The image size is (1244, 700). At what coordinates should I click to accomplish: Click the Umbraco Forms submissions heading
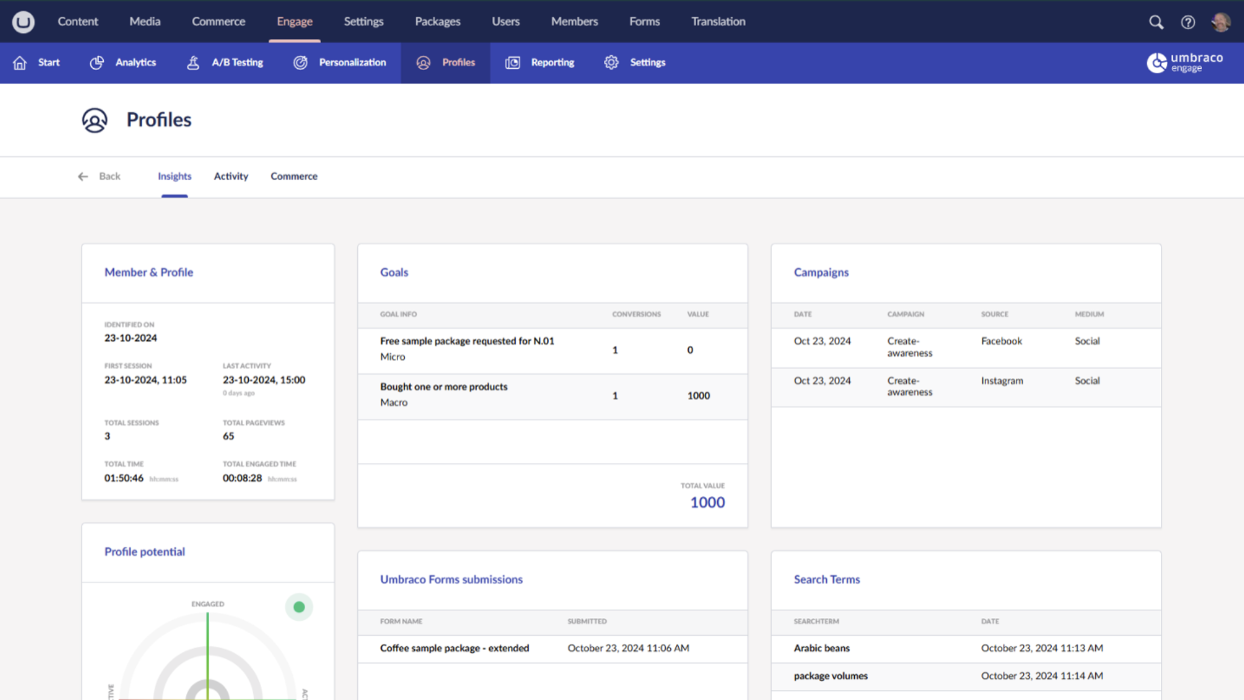coord(451,579)
